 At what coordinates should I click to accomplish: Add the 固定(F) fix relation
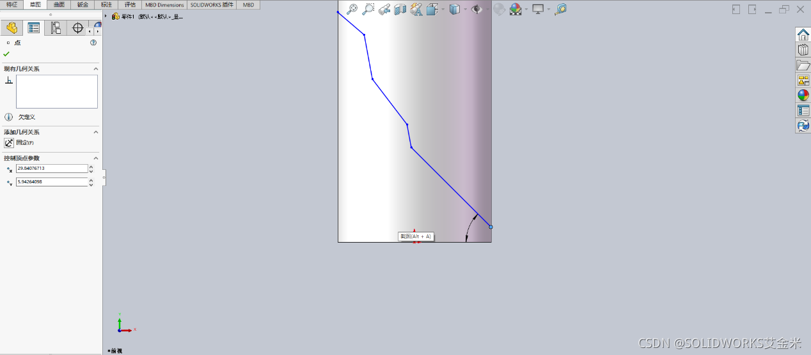19,143
